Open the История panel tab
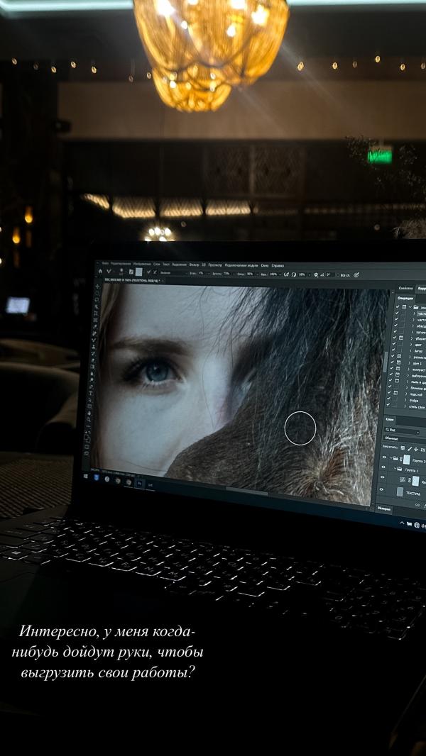Image resolution: width=426 pixels, height=756 pixels. click(383, 508)
